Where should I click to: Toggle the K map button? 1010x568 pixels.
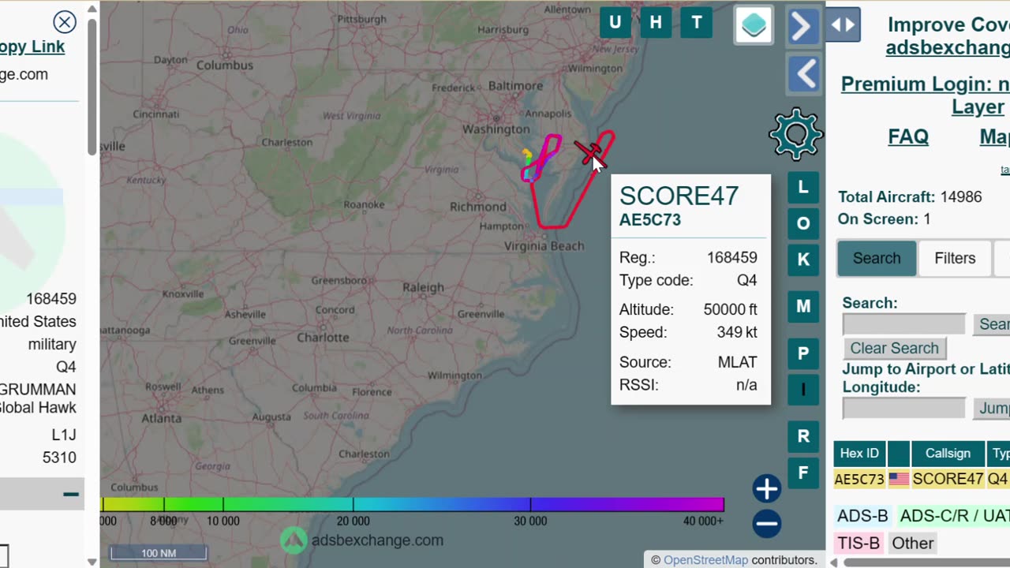coord(803,260)
